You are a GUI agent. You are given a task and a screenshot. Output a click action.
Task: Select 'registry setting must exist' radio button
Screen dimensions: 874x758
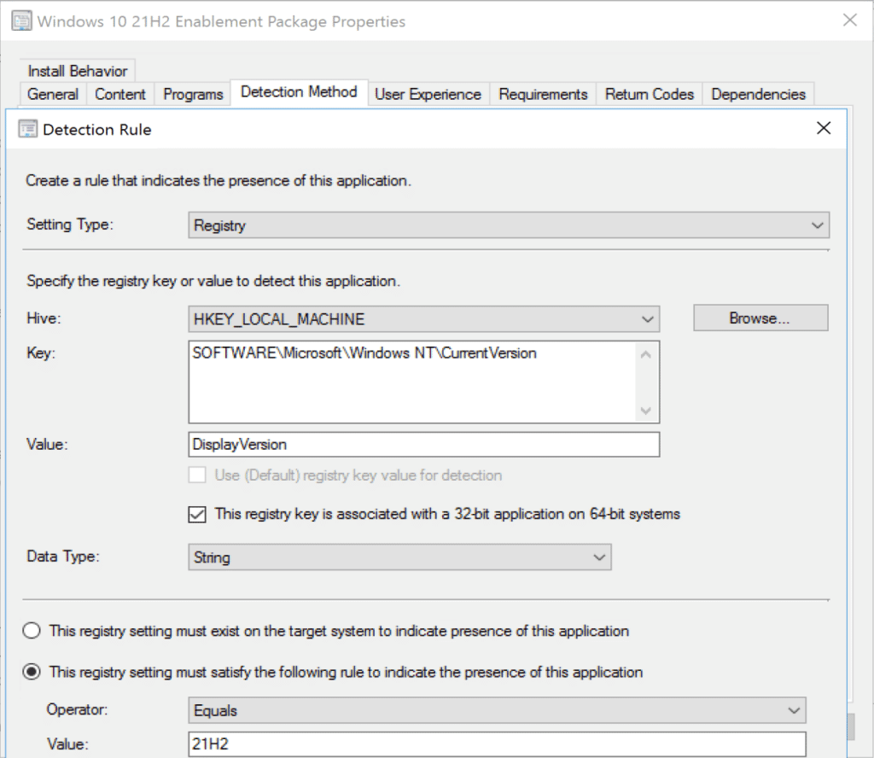(x=32, y=631)
